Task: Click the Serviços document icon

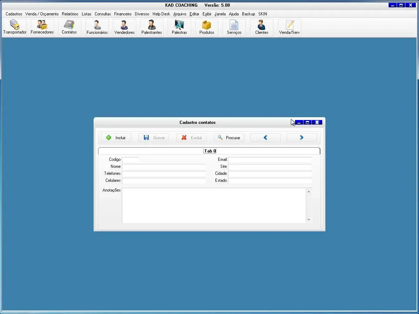Action: click(x=234, y=27)
